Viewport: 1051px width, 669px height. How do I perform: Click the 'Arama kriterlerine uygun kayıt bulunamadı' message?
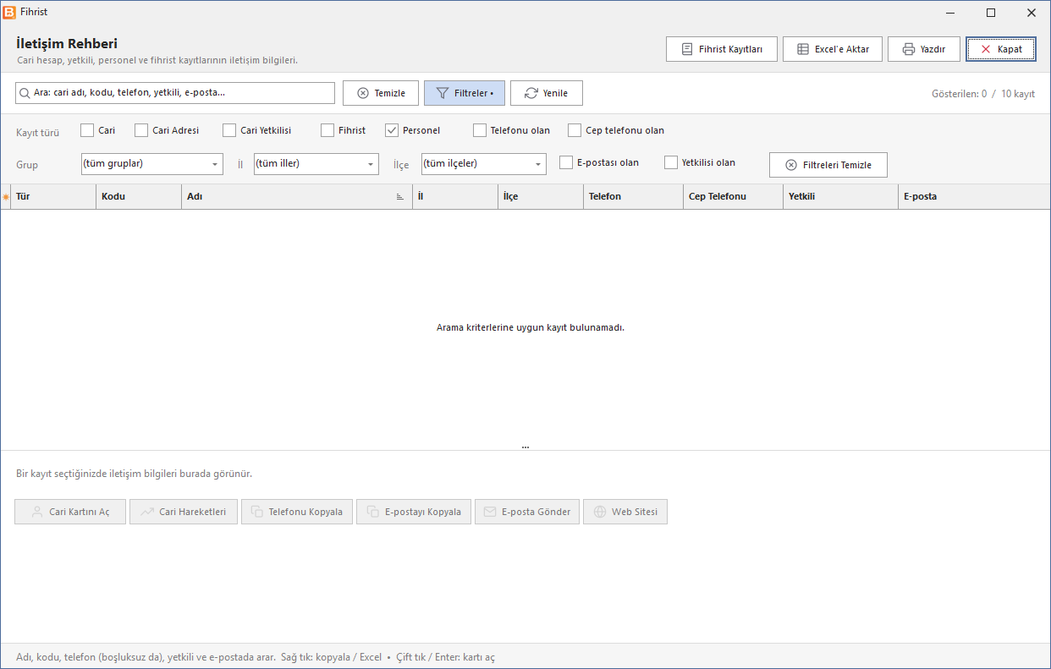[x=531, y=327]
